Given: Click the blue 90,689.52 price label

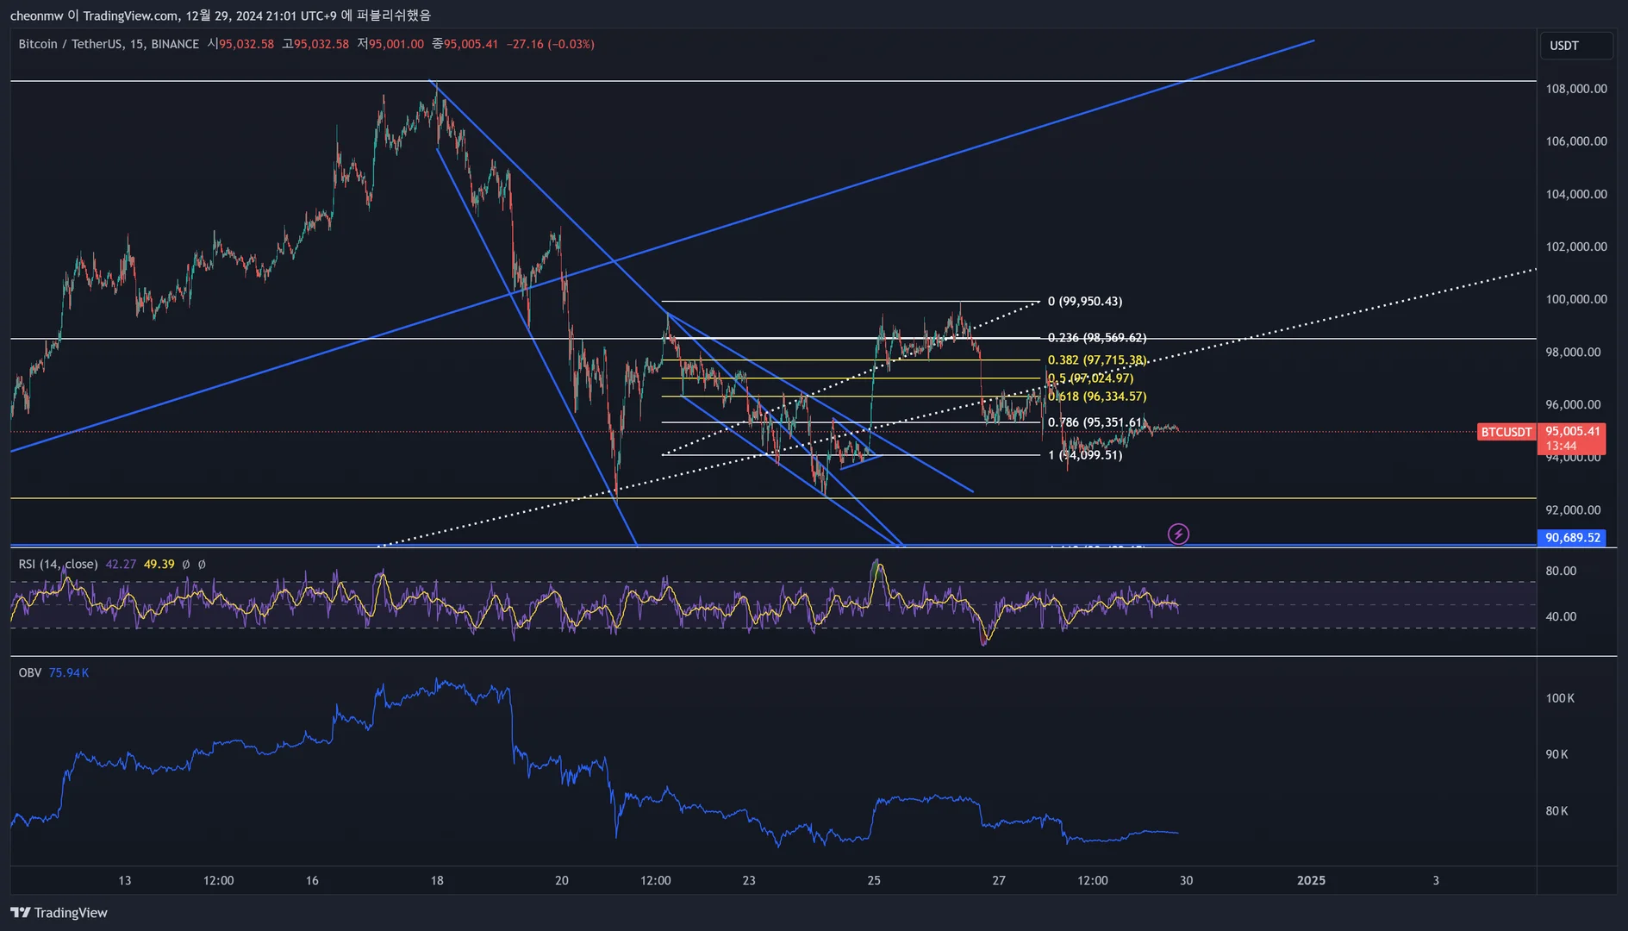Looking at the screenshot, I should tap(1572, 538).
